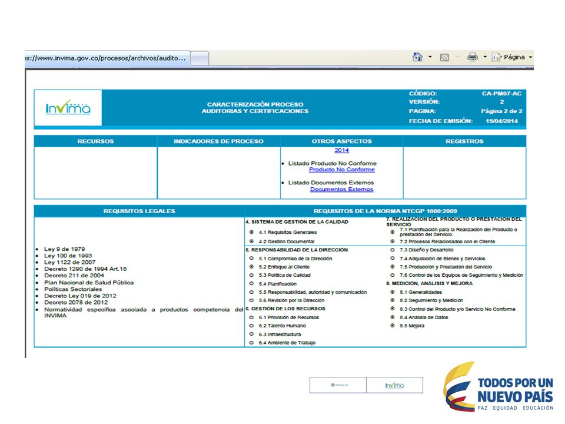Select radio 7.2 Procesos Relacionados con el Cliente
565x424 pixels.
point(393,241)
